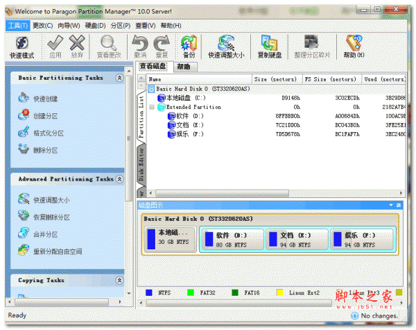Image resolution: width=416 pixels, height=330 pixels.
Task: Click the 快速调整大小 toolbar icon
Action: pos(226,43)
